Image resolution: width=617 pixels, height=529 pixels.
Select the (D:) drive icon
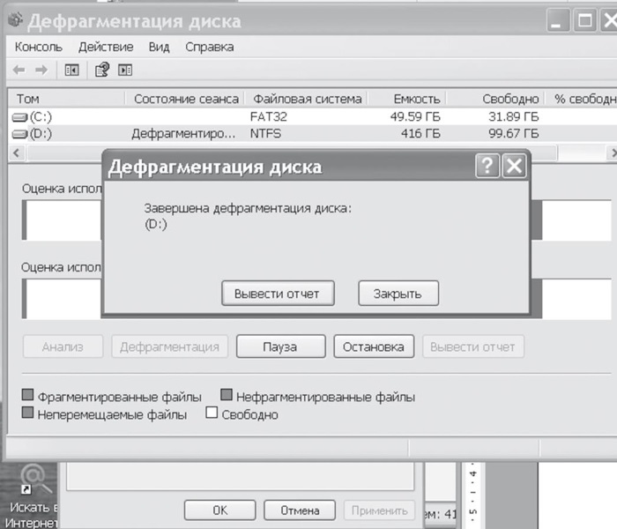[x=19, y=134]
